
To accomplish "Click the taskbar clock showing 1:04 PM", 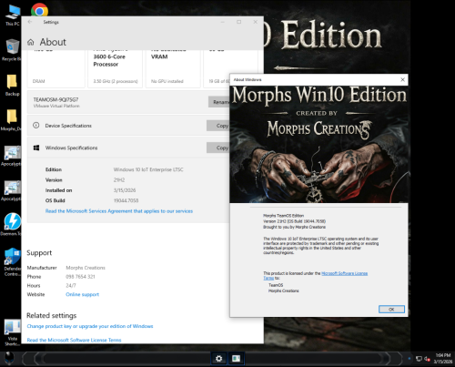I will click(443, 359).
